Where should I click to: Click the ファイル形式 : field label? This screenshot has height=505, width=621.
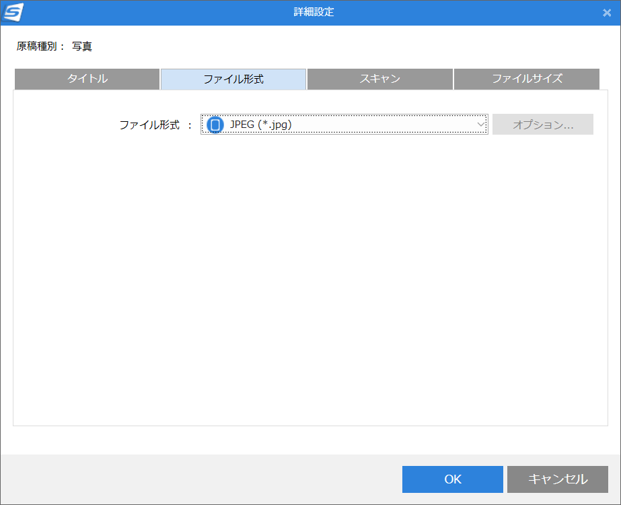pos(155,125)
